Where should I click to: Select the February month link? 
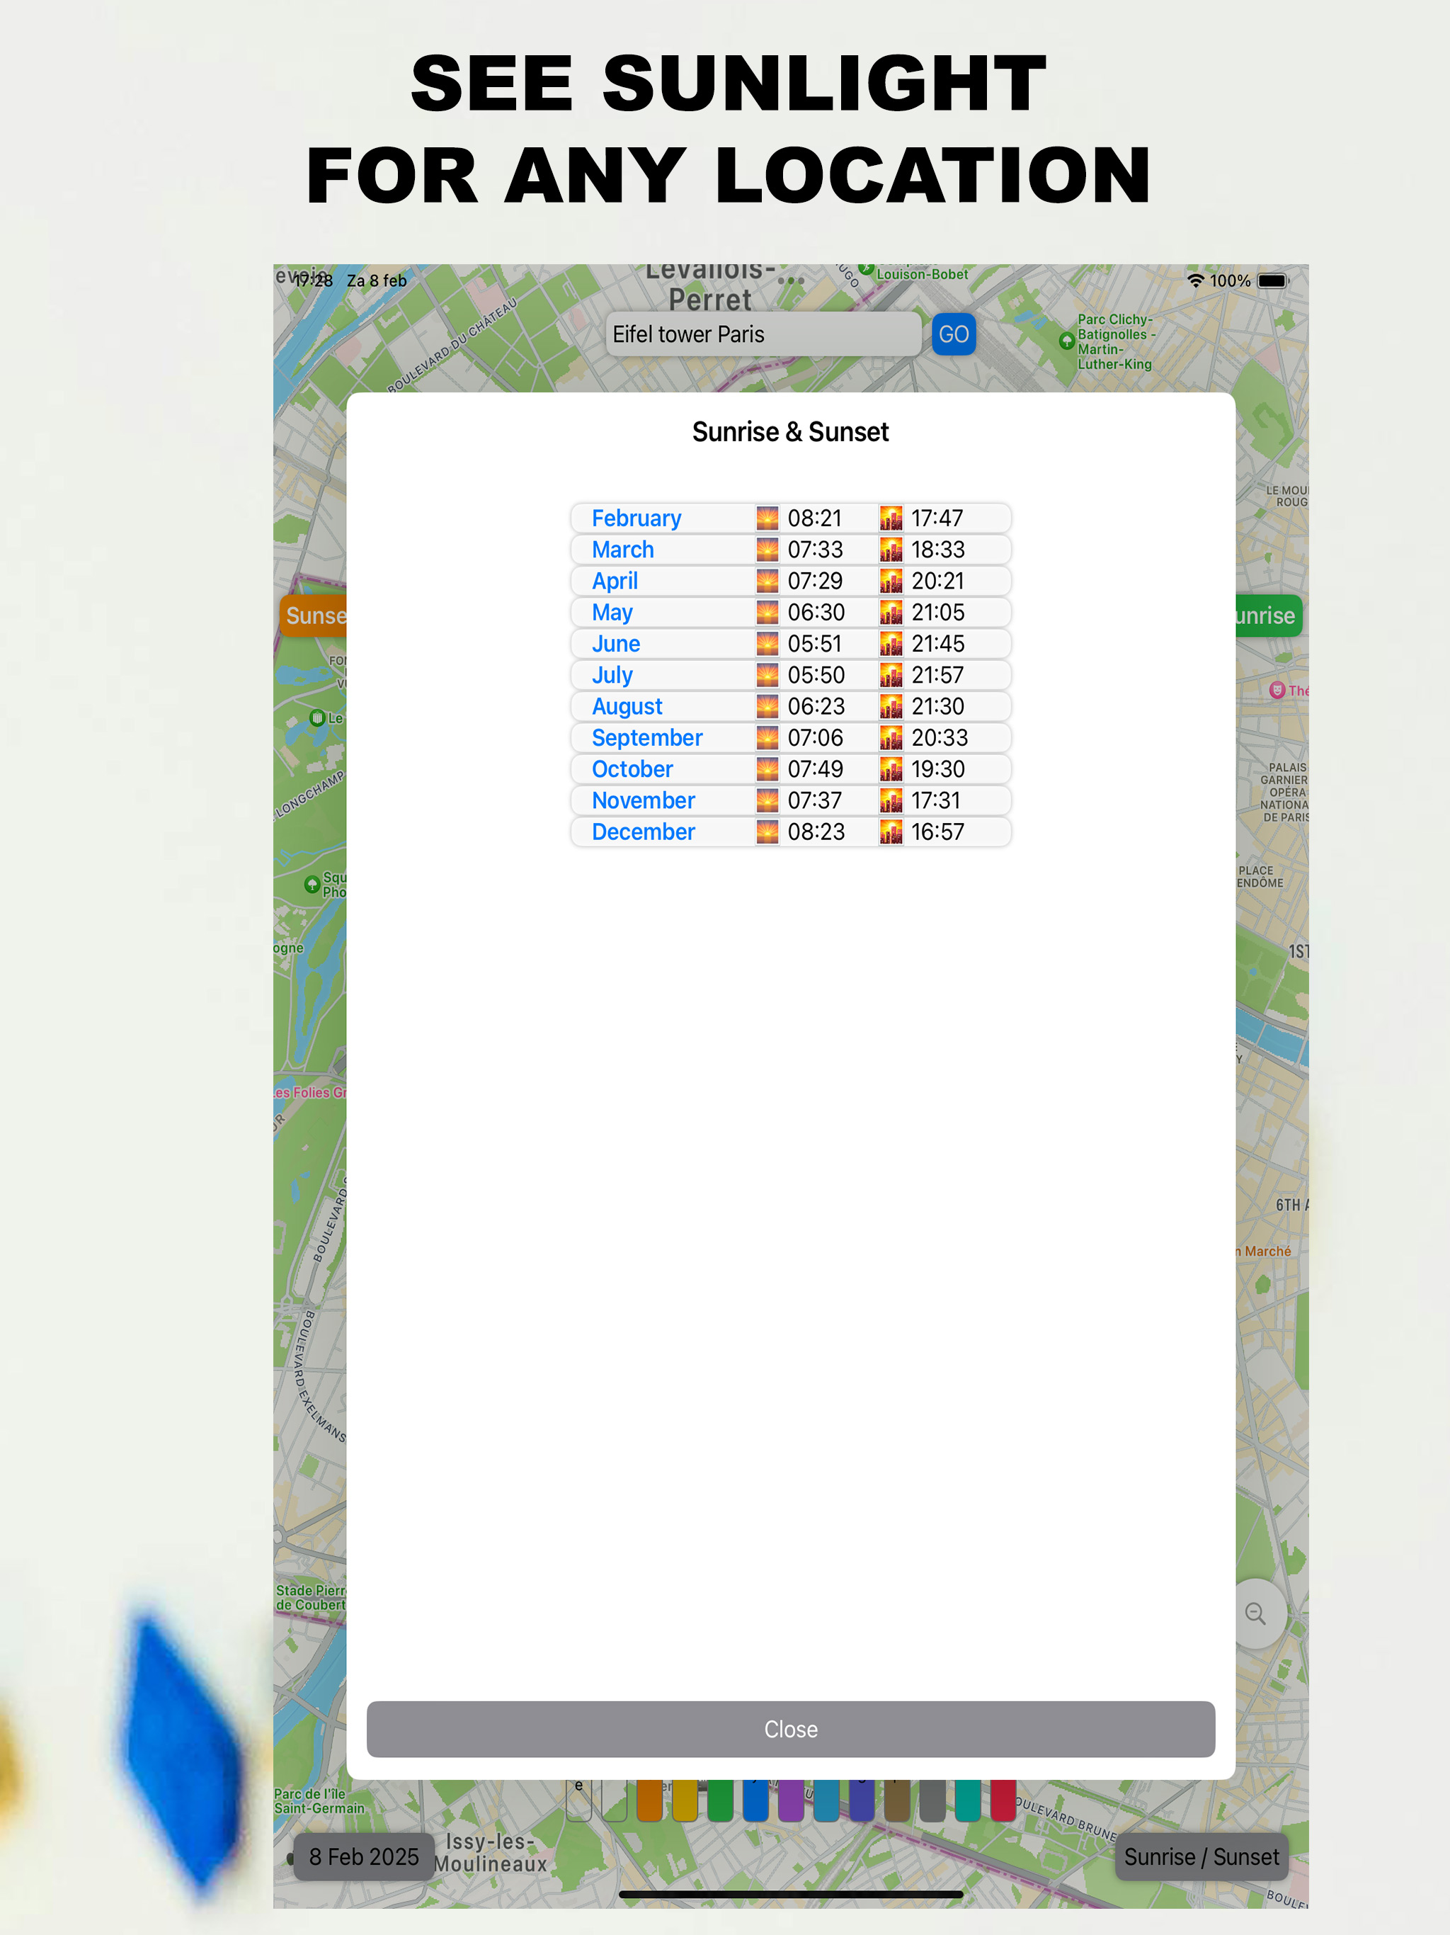pyautogui.click(x=636, y=518)
